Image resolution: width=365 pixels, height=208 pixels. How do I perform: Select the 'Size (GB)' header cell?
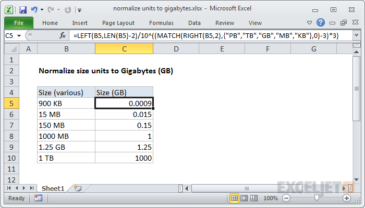point(124,93)
